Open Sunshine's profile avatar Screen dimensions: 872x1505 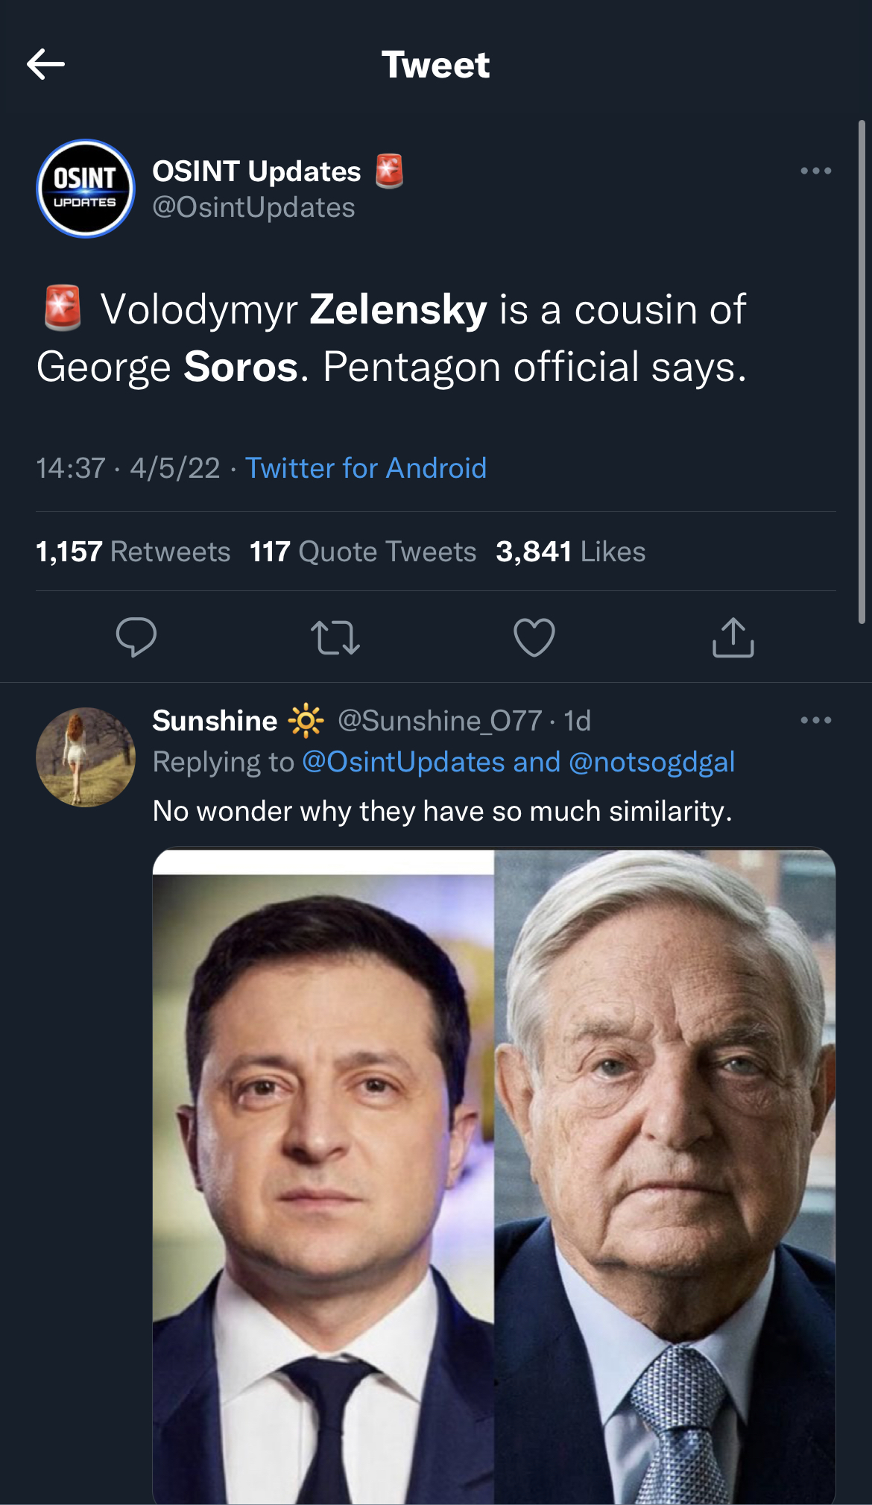86,757
